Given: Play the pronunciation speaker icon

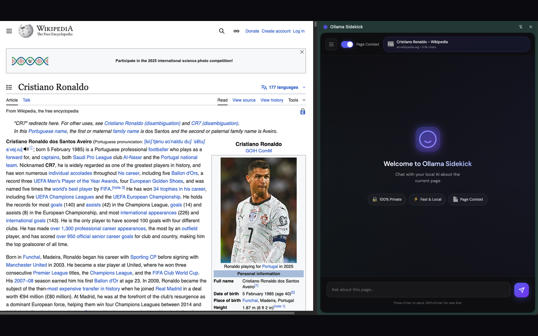Looking at the screenshot, I should pos(26,149).
